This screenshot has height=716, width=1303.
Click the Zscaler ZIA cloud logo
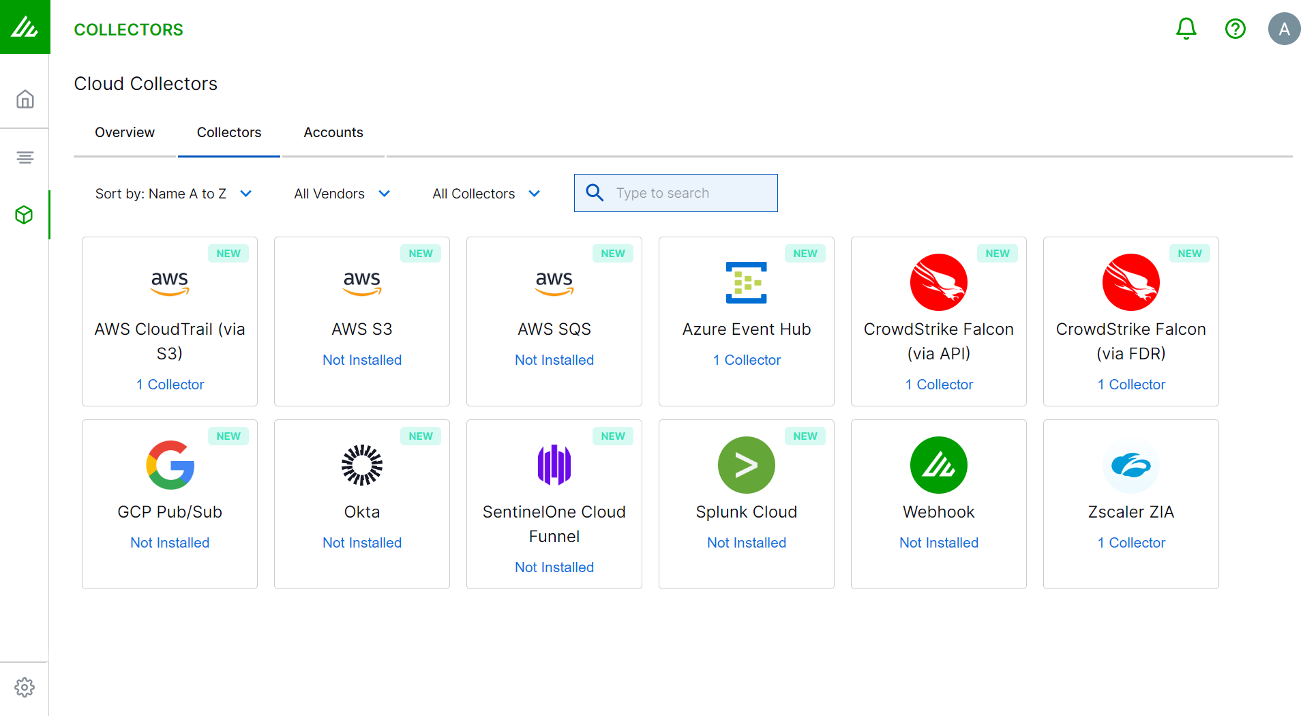(x=1131, y=465)
